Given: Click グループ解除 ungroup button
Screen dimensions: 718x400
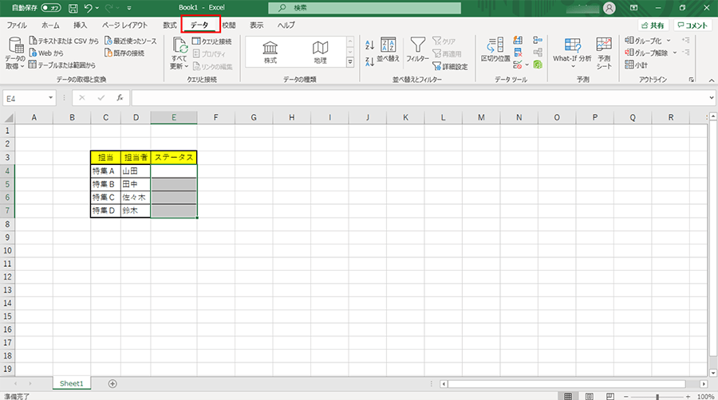Looking at the screenshot, I should 646,53.
